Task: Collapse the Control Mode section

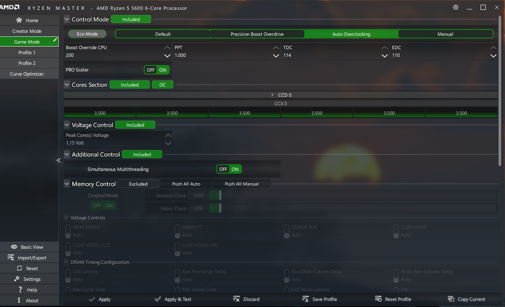Action: click(x=67, y=19)
